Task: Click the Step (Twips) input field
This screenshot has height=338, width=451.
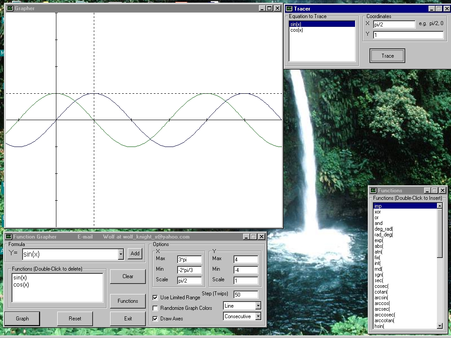Action: [246, 294]
